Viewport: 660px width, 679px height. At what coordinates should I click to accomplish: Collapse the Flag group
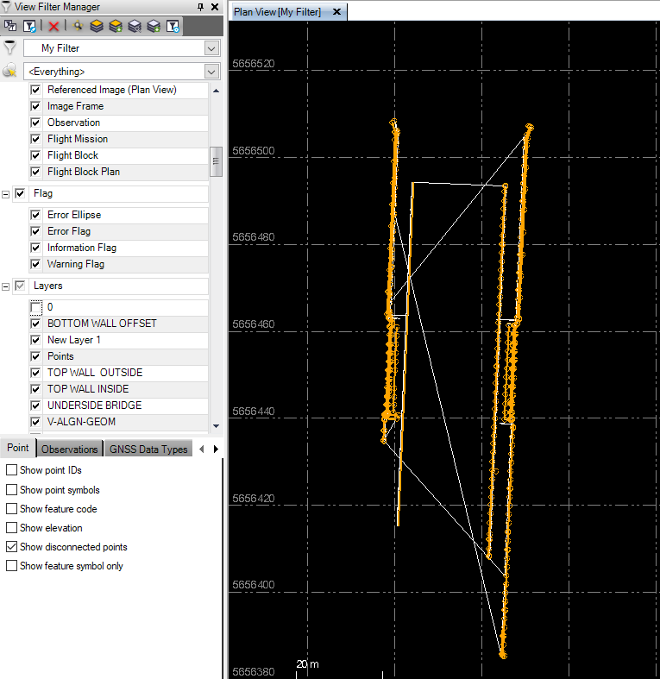[x=6, y=194]
